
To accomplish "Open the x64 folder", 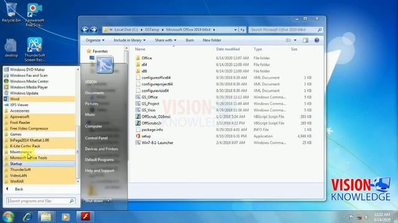I will pyautogui.click(x=141, y=64).
